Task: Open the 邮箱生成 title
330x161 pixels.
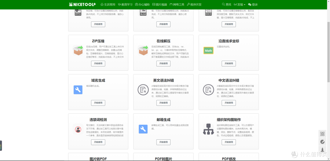Action: 163,120
